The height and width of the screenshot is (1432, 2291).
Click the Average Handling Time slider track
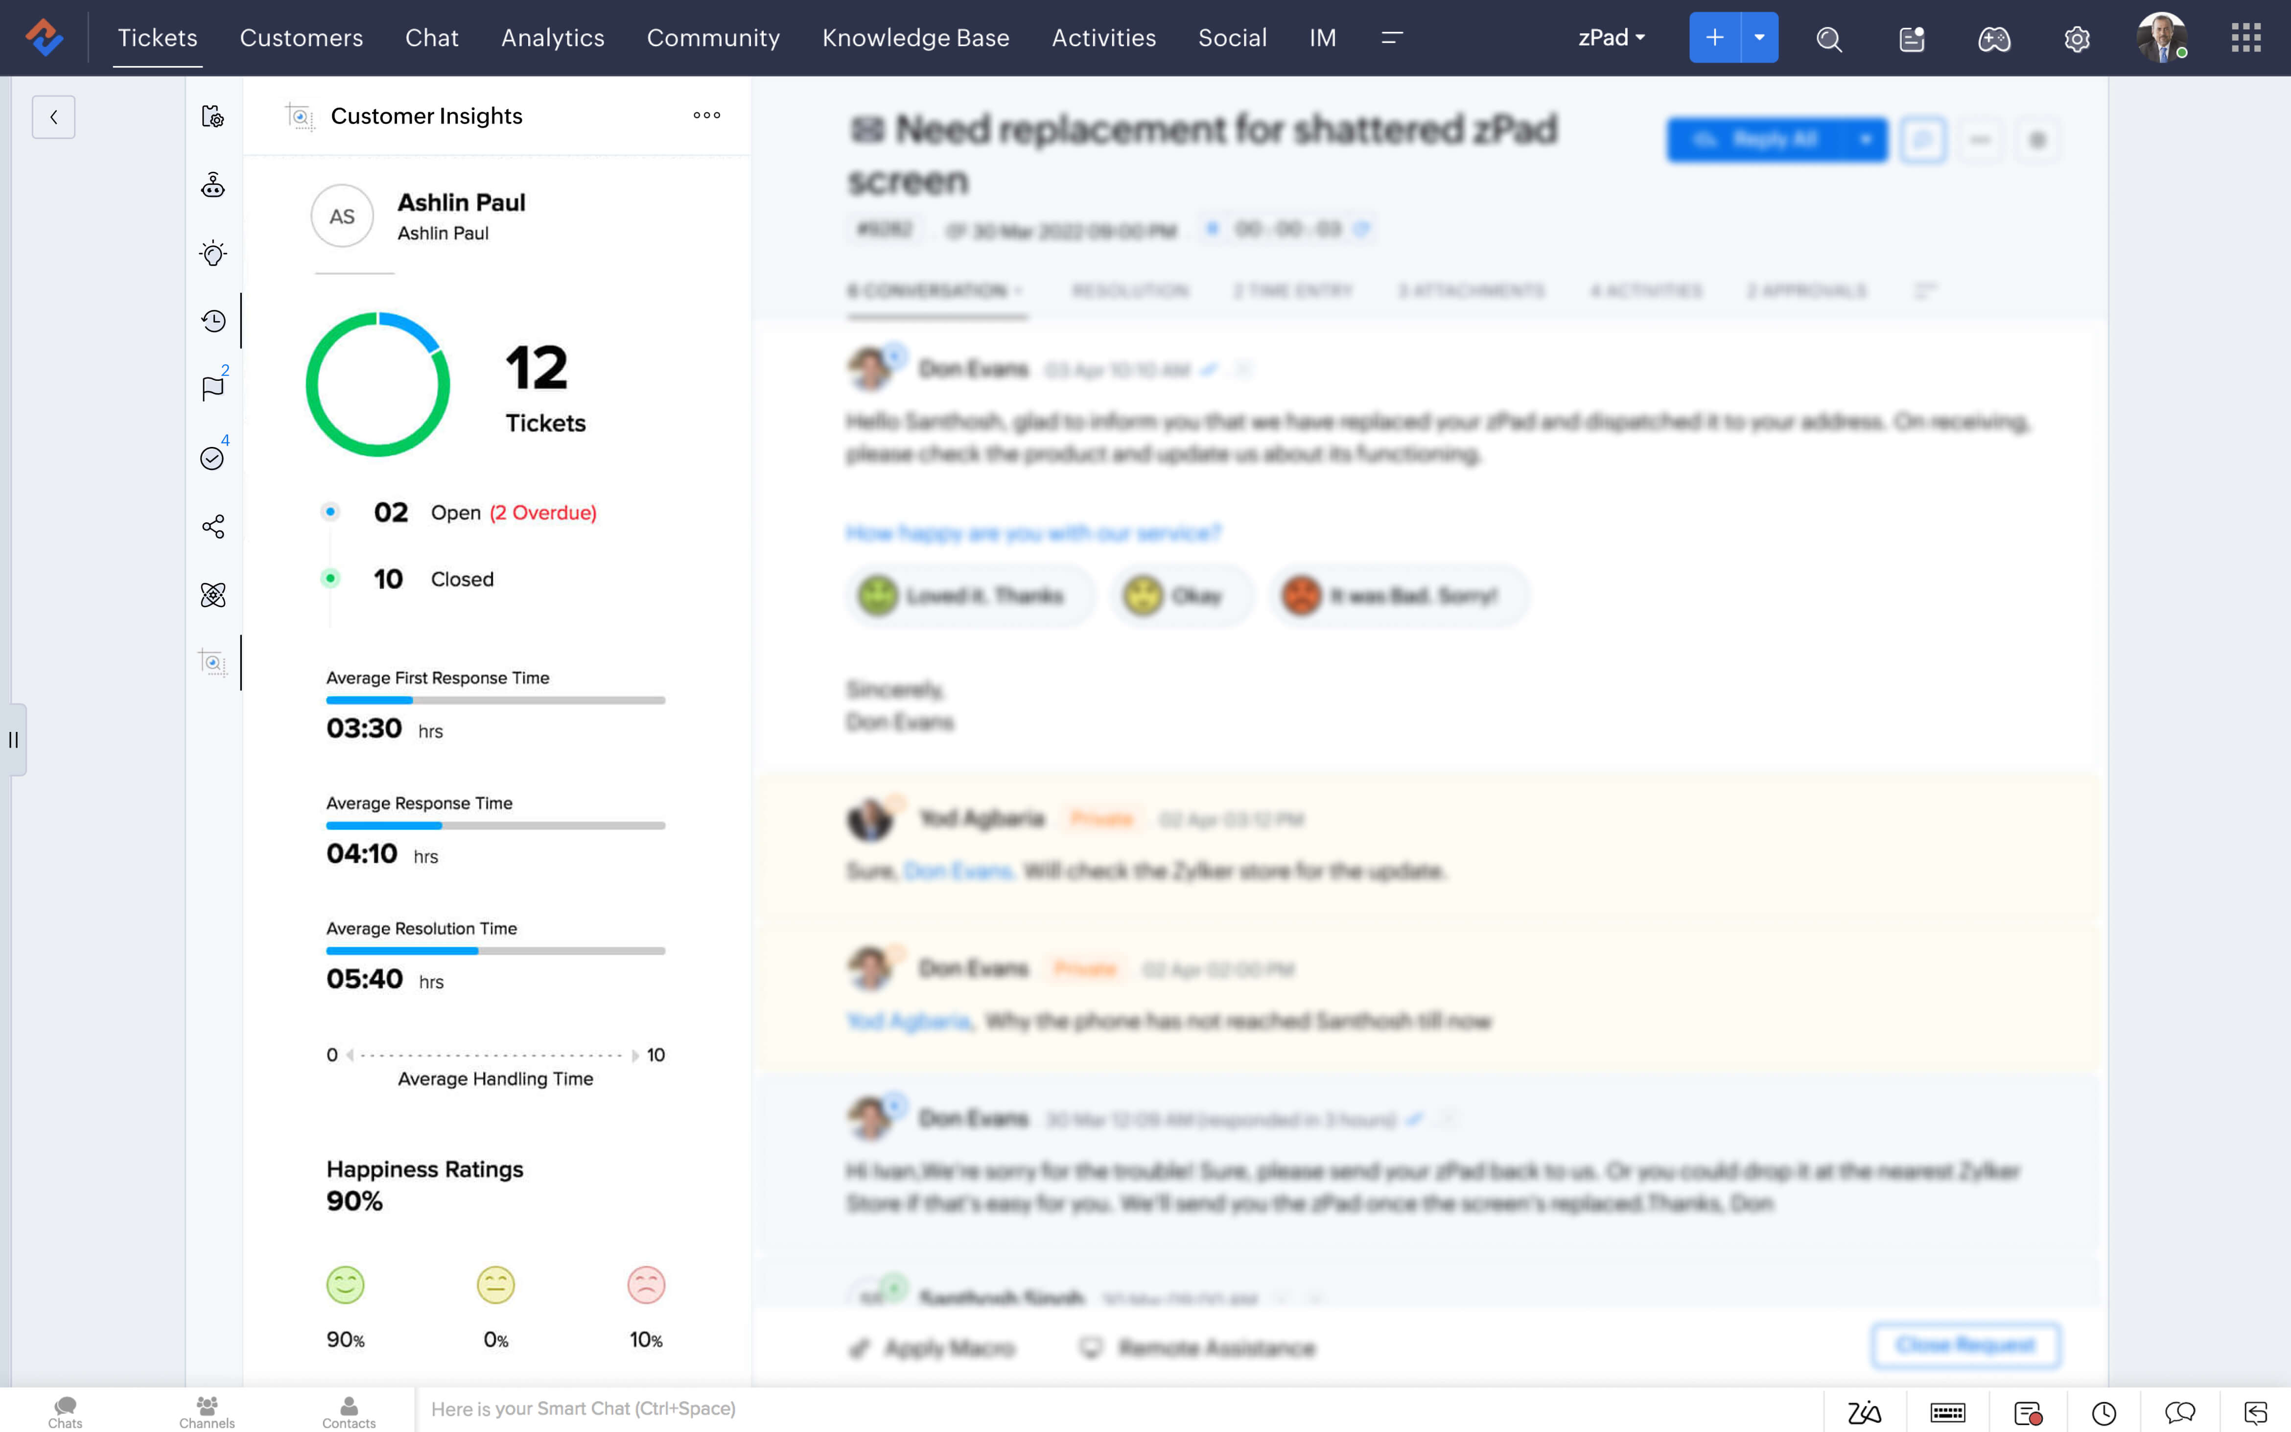point(492,1055)
